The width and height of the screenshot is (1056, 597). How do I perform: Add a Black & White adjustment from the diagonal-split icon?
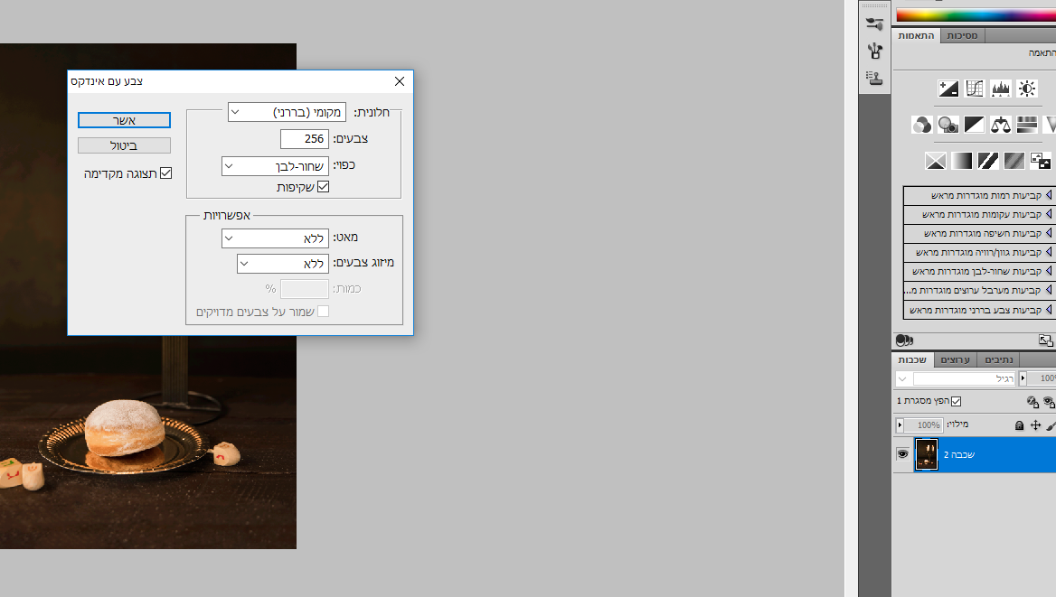pos(975,125)
